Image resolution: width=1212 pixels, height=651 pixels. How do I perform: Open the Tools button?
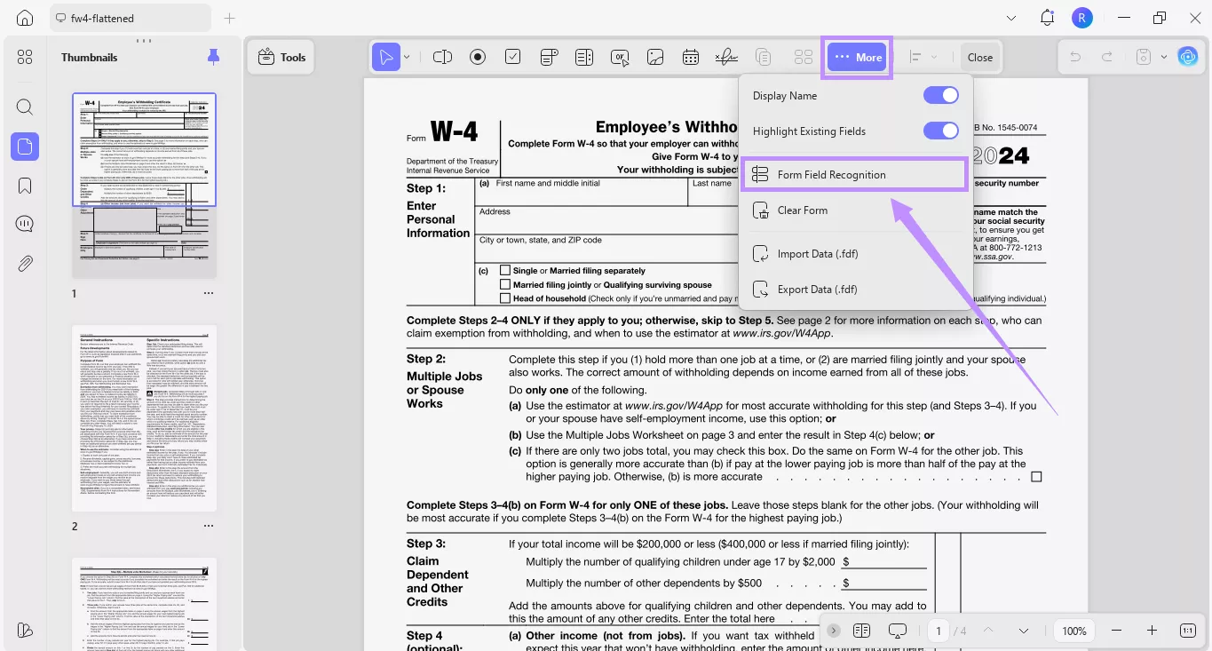281,57
